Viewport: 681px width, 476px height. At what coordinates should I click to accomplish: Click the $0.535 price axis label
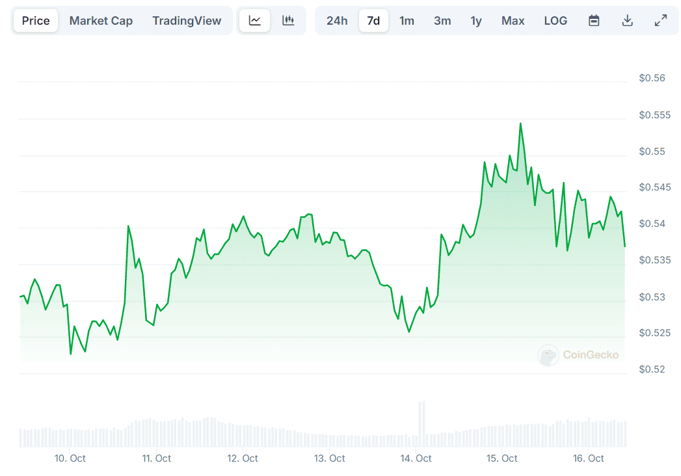[x=654, y=260]
